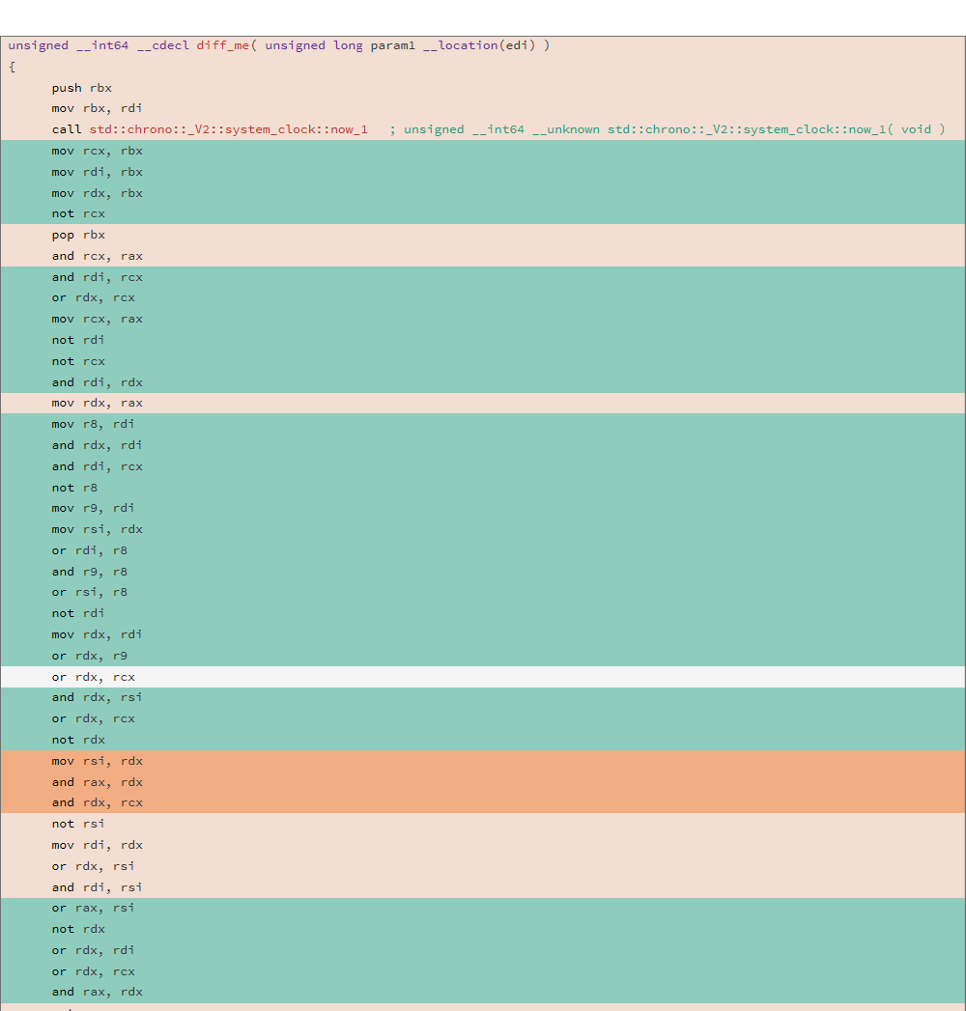Highlight register rbx in 'push rbx'

pos(100,87)
